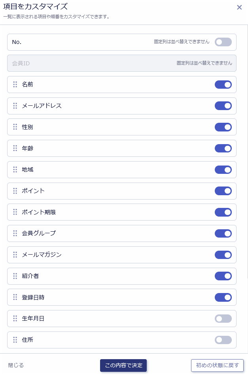Click the grip icon next to 住所
This screenshot has height=375, width=248.
click(x=15, y=340)
